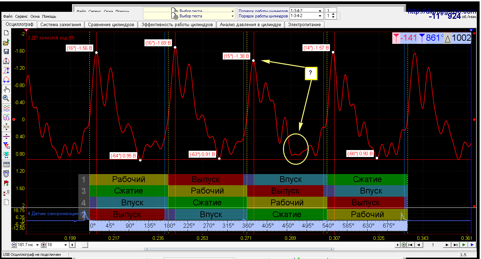This screenshot has height=259, width=481.
Task: Open the Файл menu
Action: point(8,16)
